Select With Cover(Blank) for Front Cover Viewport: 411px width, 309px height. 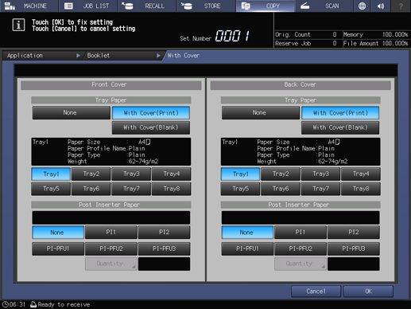151,127
